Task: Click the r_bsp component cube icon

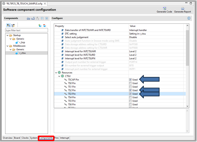Action: pos(17,42)
